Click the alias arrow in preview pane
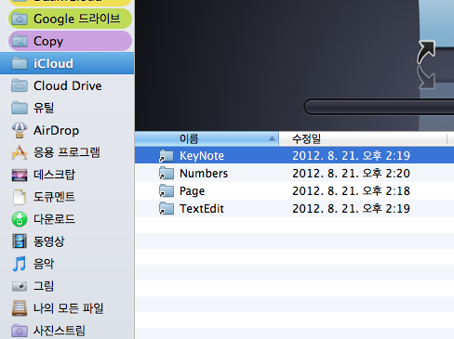This screenshot has width=454, height=339. coord(426,52)
